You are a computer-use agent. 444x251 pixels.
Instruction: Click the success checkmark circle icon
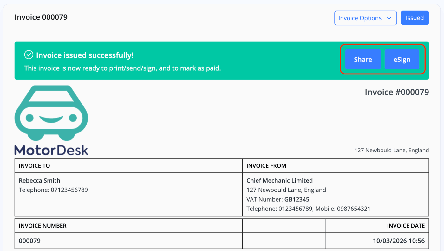pos(29,55)
